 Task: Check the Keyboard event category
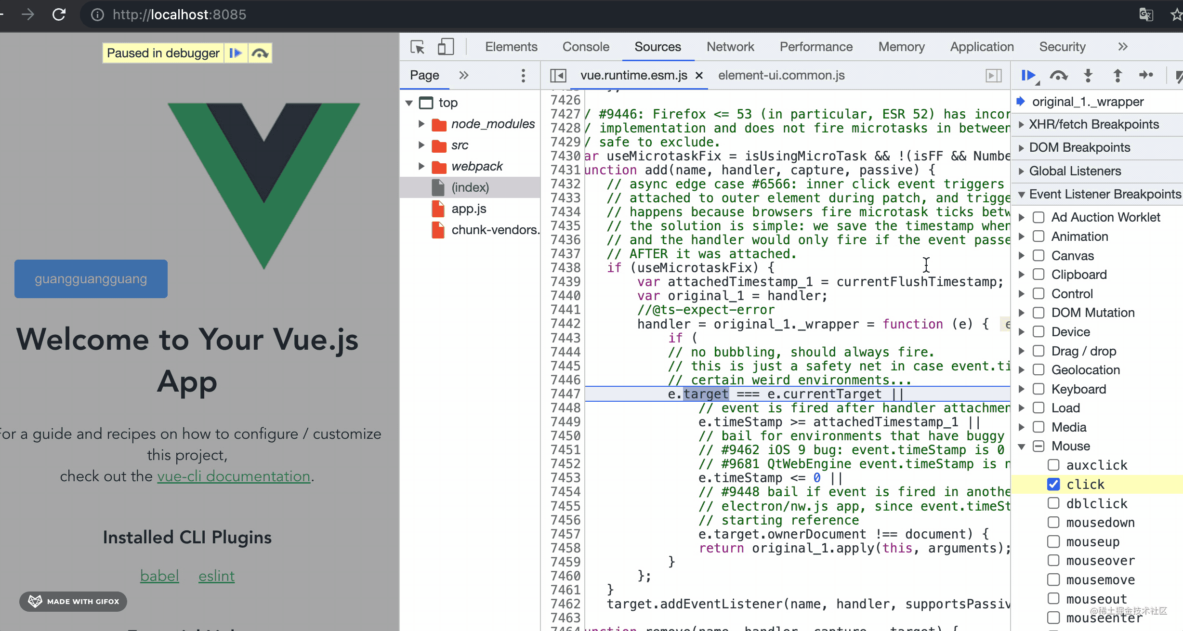point(1038,389)
